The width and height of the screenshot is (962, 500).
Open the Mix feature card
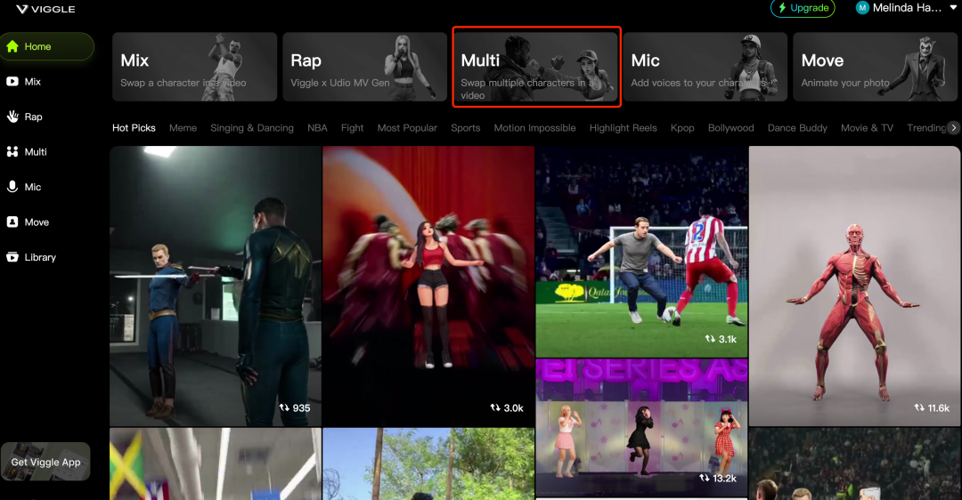[194, 67]
